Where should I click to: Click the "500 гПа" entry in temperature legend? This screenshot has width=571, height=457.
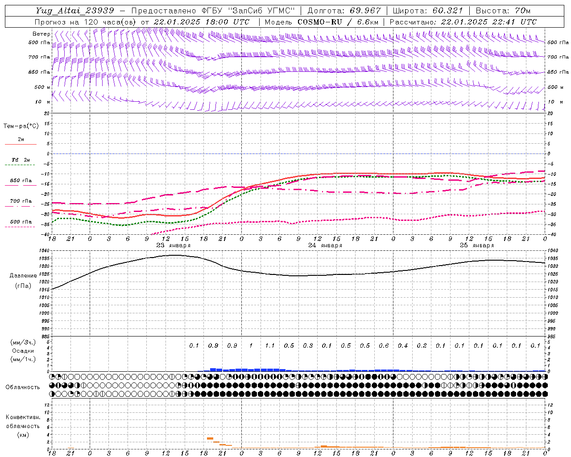click(21, 222)
